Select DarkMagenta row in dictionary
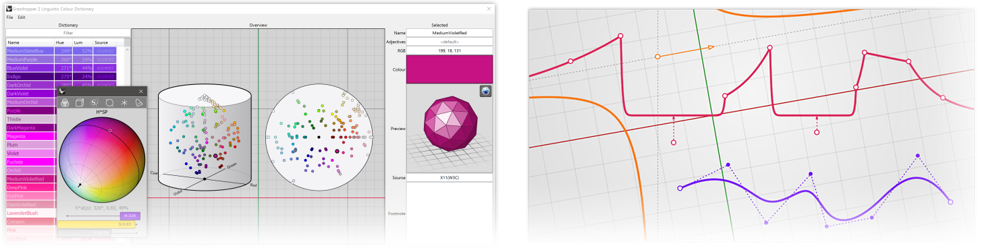The image size is (995, 252). (x=32, y=128)
